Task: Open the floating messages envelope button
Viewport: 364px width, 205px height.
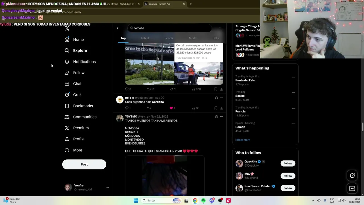Action: [x=352, y=188]
